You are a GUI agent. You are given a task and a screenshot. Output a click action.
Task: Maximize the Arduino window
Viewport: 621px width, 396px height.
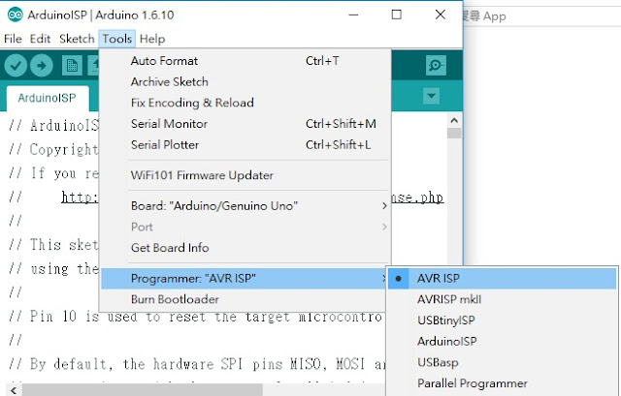click(397, 15)
